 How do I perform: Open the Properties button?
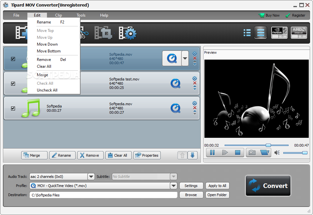click(x=147, y=155)
